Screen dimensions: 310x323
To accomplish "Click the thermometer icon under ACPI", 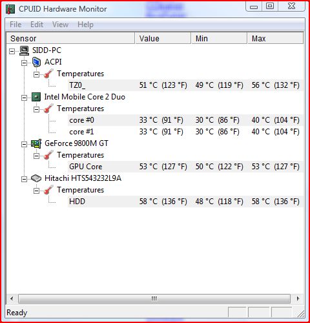I will (48, 74).
